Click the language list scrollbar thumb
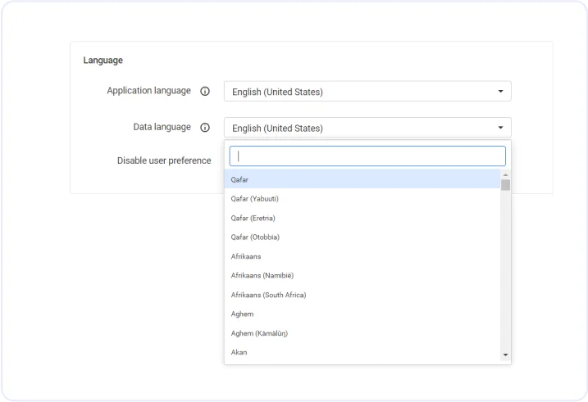Image resolution: width=588 pixels, height=402 pixels. (x=505, y=185)
